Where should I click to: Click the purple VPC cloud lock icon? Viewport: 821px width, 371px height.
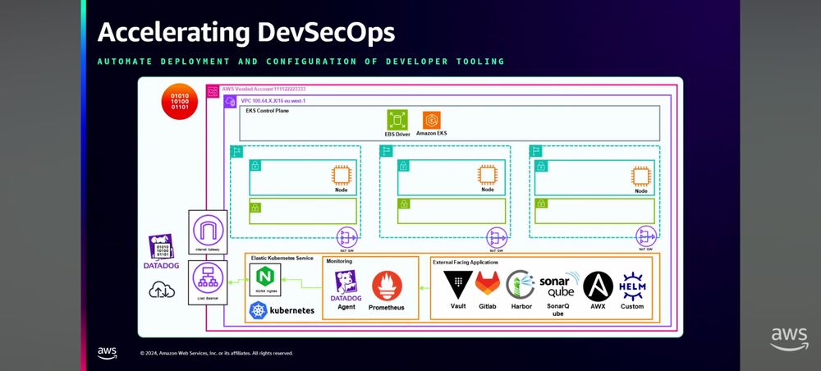pyautogui.click(x=231, y=102)
